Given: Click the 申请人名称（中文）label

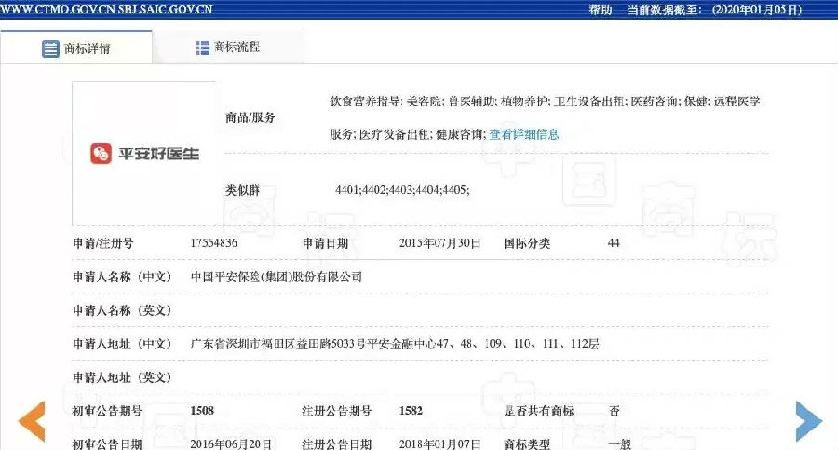Looking at the screenshot, I should click(x=122, y=277).
